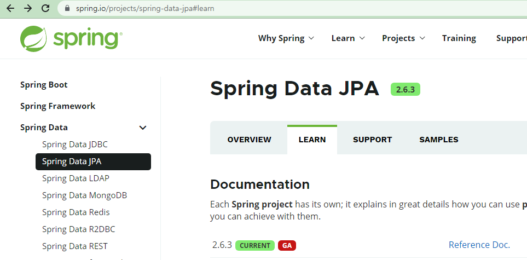Open the Support nav item
527x260 pixels.
tap(512, 38)
